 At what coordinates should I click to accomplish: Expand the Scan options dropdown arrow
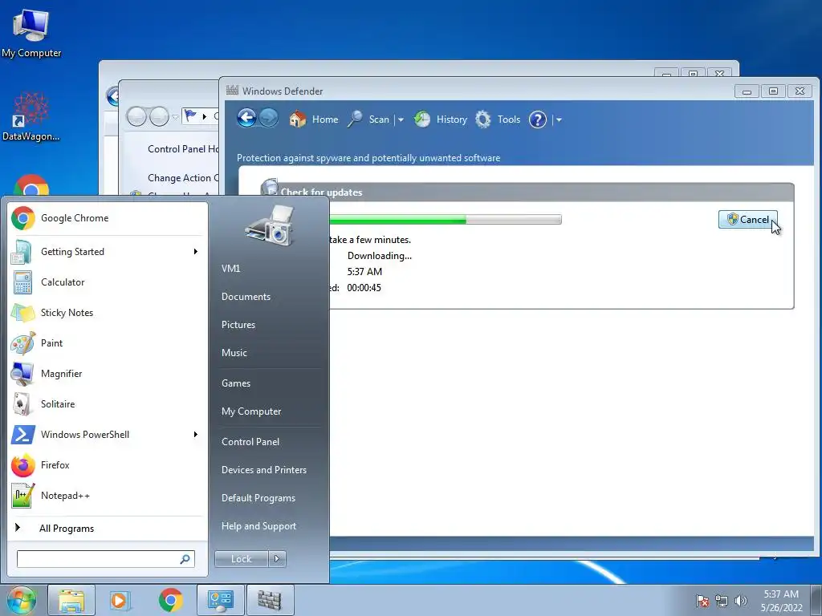pos(401,120)
